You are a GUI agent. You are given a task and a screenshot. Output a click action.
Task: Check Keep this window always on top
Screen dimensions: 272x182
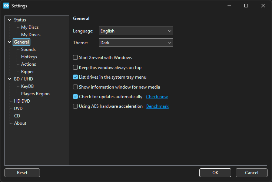76,68
